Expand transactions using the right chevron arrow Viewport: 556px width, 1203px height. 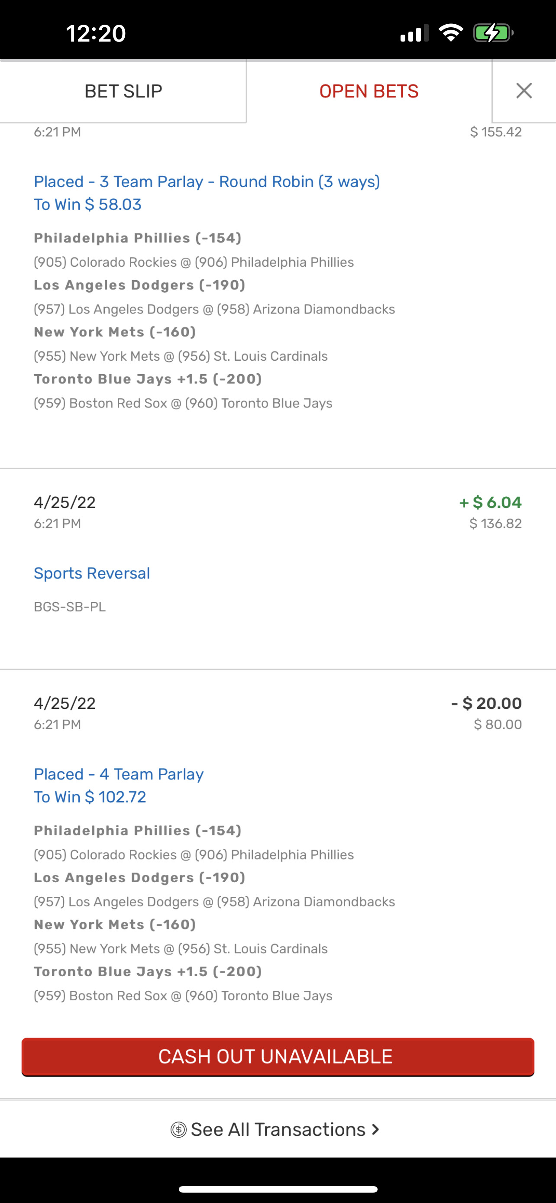375,1130
